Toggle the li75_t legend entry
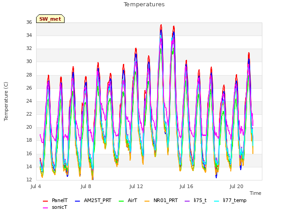This screenshot has width=289, height=216. [196, 200]
